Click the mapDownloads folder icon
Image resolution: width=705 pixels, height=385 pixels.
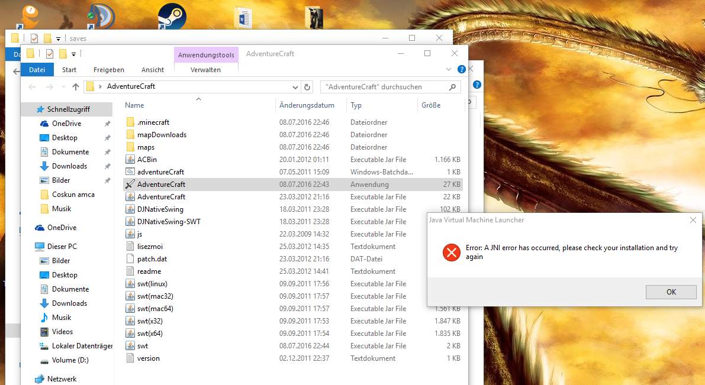pyautogui.click(x=130, y=135)
